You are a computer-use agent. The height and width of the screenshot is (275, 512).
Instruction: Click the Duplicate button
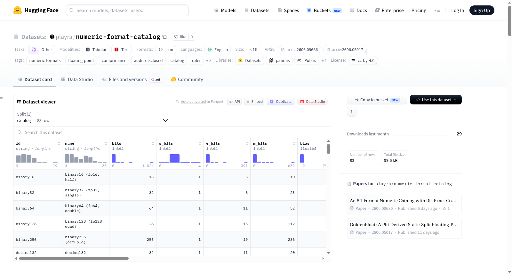(x=281, y=102)
